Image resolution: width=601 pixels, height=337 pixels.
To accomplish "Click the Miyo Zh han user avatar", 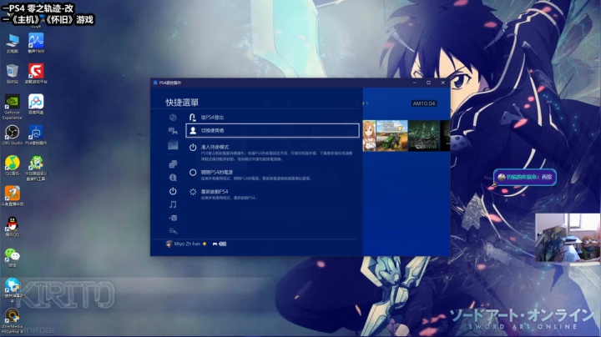I will point(169,244).
